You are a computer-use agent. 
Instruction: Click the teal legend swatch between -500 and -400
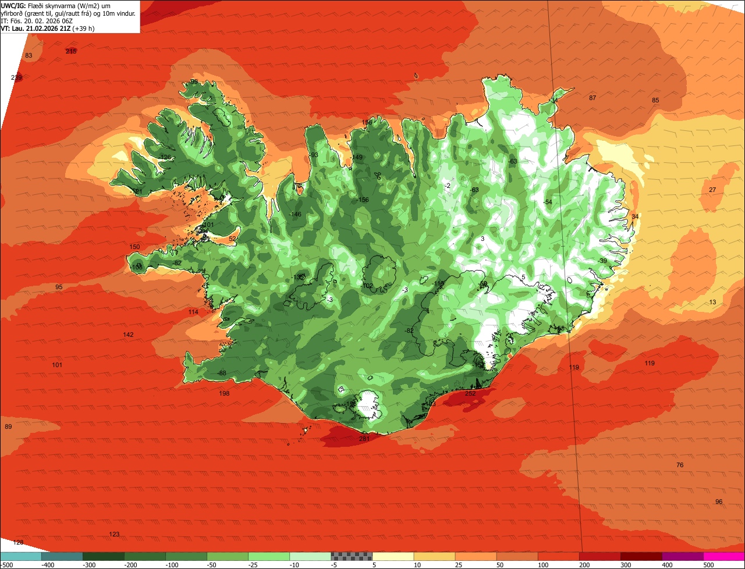pyautogui.click(x=20, y=556)
